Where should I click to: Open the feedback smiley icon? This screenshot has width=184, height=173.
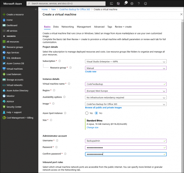[145, 4]
